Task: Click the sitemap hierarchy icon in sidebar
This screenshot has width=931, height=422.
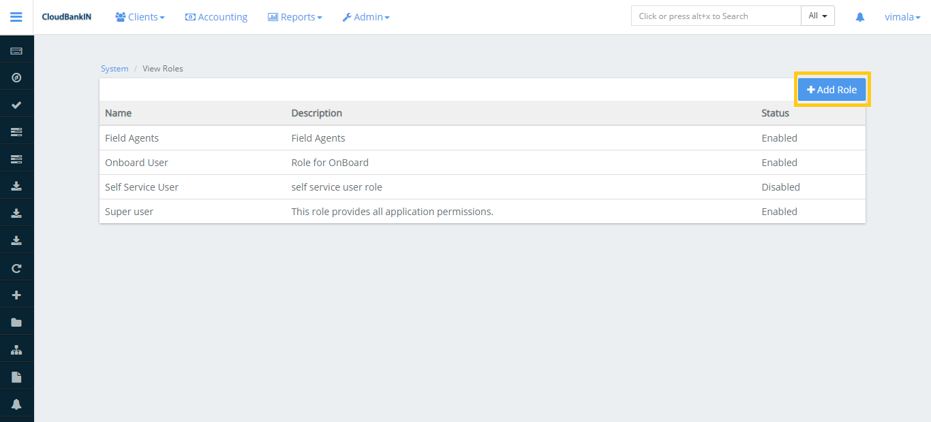Action: (x=16, y=350)
